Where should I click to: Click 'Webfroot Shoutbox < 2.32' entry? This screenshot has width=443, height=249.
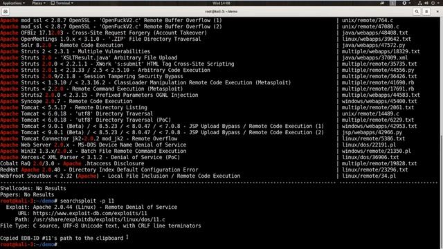coord(120,176)
